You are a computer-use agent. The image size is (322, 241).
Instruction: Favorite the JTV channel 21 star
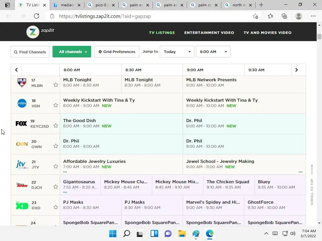point(56,166)
